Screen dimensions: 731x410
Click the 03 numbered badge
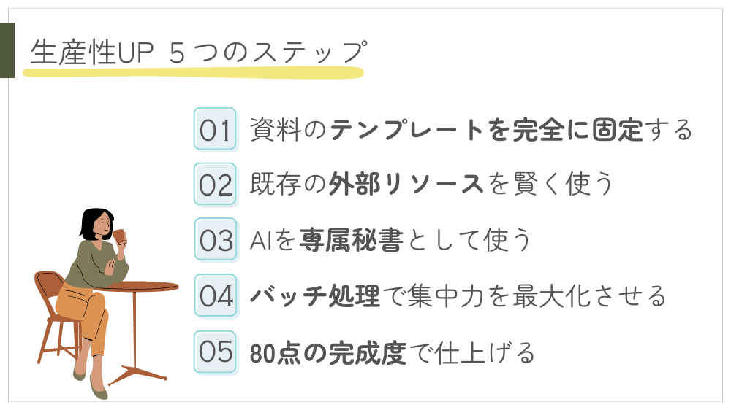(x=215, y=240)
